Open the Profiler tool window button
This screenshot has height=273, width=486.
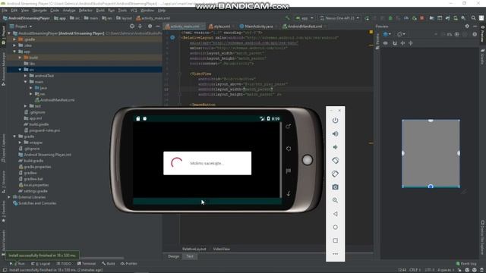pos(128,264)
